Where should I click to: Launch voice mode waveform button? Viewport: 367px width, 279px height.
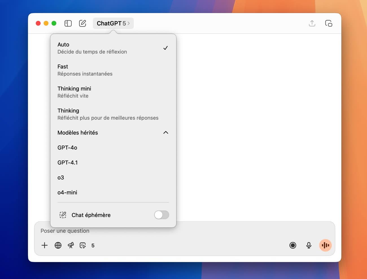point(326,245)
